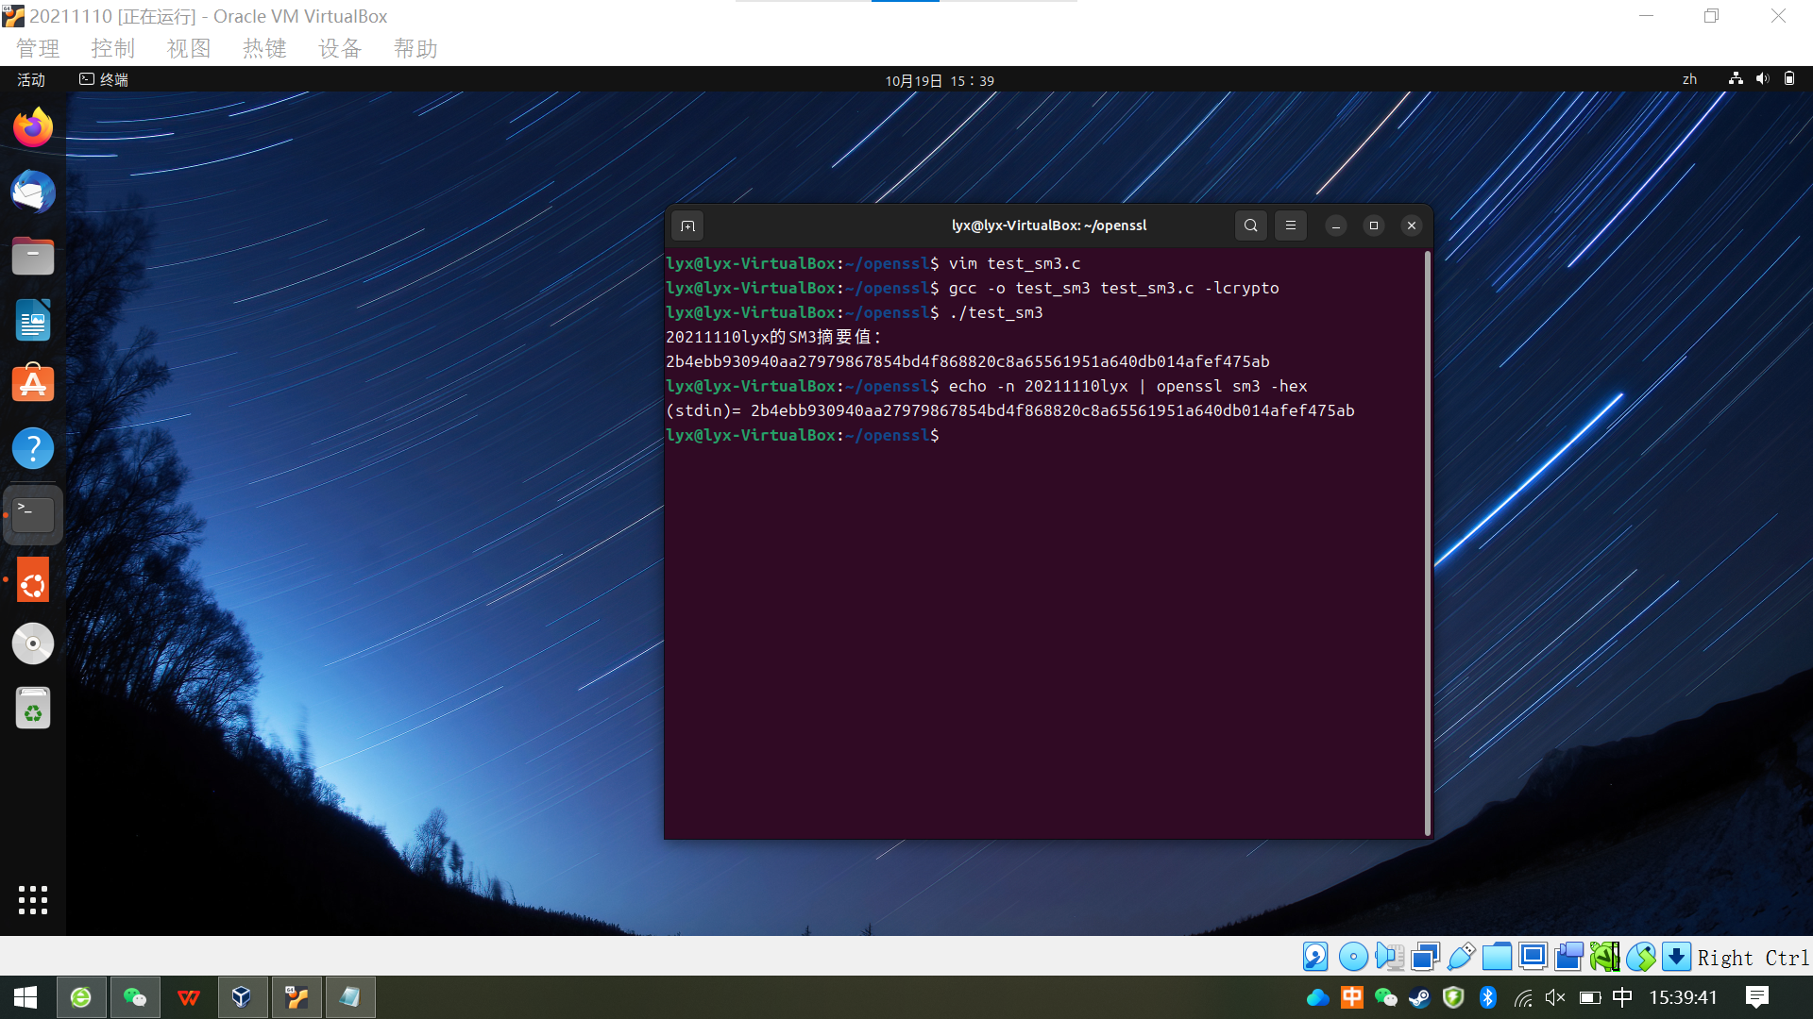The image size is (1813, 1019).
Task: Open a new terminal tab button
Action: pyautogui.click(x=687, y=226)
